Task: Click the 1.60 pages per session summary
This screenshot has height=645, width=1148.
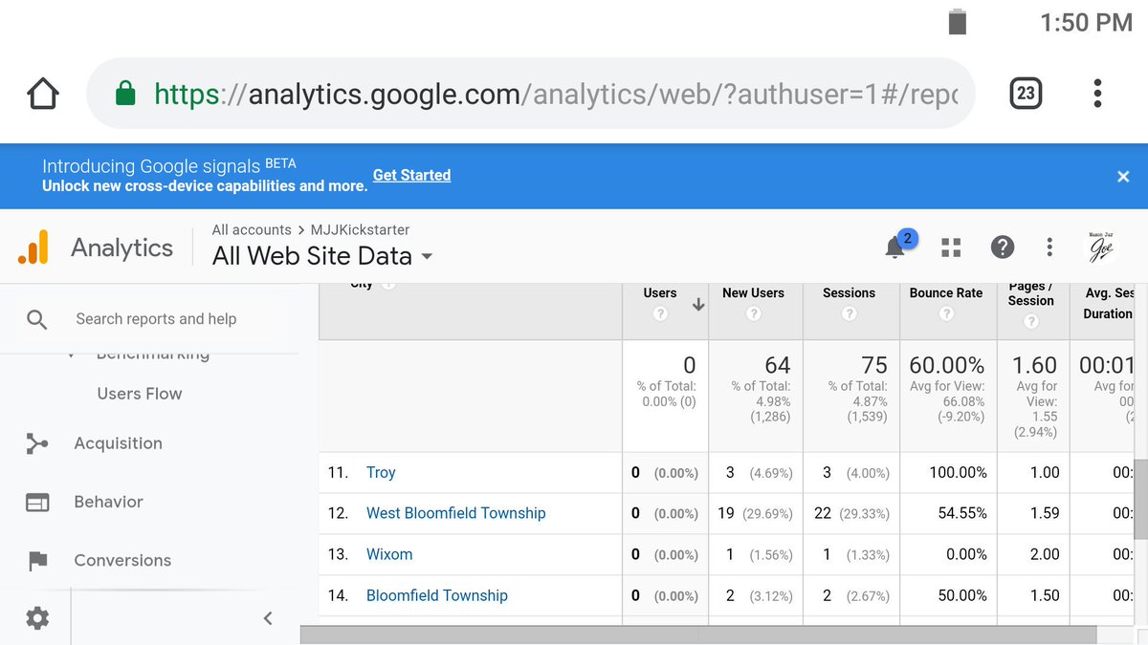Action: click(x=1034, y=365)
